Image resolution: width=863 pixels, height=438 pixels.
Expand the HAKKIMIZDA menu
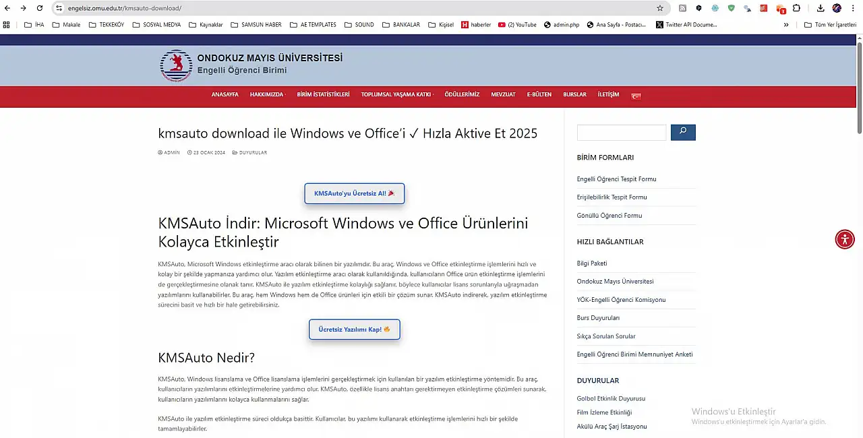pos(267,95)
